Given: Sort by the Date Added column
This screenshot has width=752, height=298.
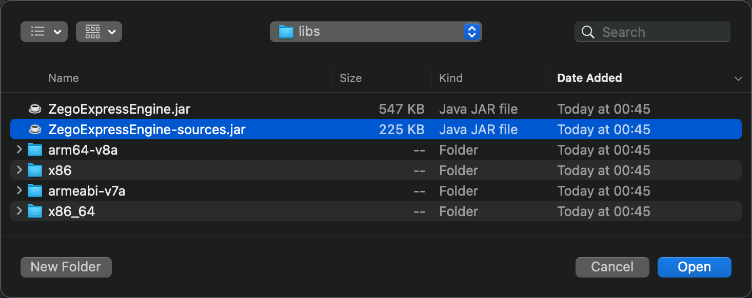Looking at the screenshot, I should [589, 78].
